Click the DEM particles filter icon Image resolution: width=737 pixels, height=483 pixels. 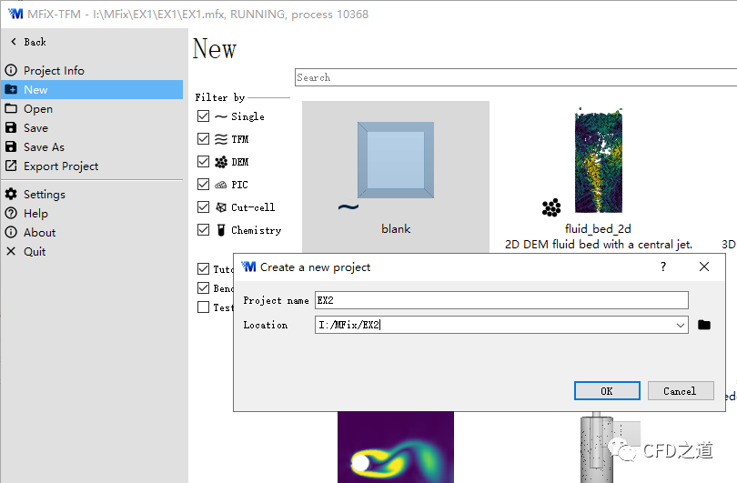(x=221, y=162)
